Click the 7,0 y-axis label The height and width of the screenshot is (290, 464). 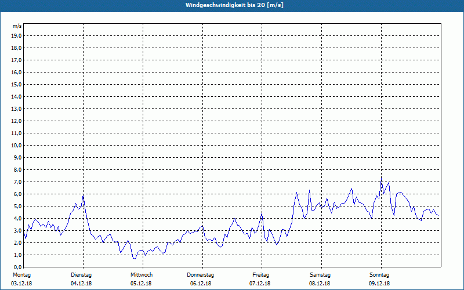[18, 182]
